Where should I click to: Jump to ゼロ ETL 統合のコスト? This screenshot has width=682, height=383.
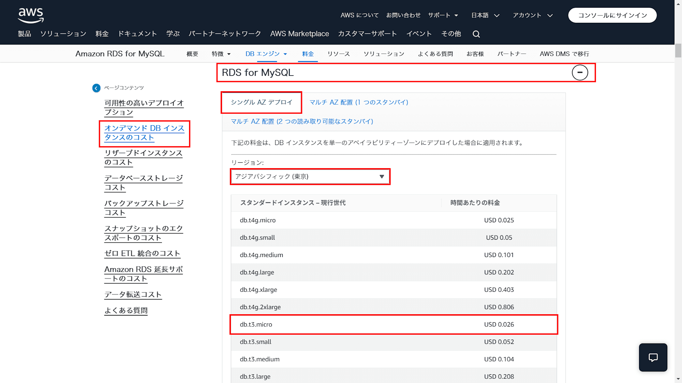point(142,254)
